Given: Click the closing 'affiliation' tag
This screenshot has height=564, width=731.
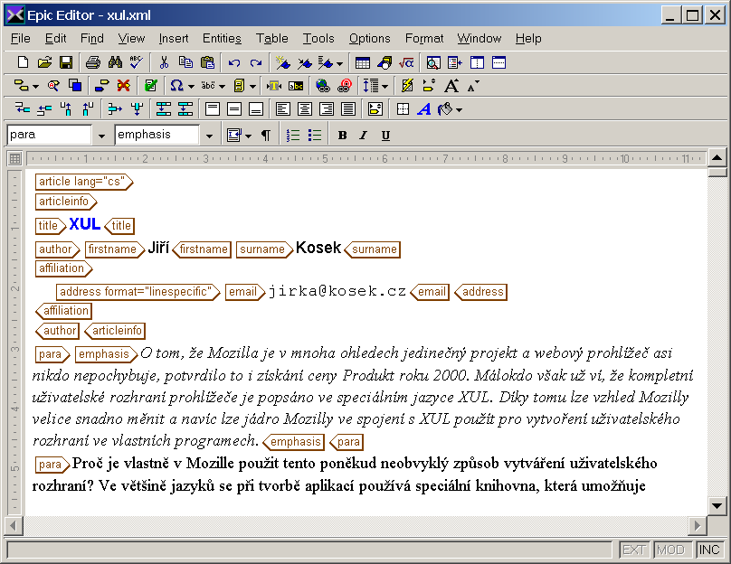Looking at the screenshot, I should coord(64,311).
